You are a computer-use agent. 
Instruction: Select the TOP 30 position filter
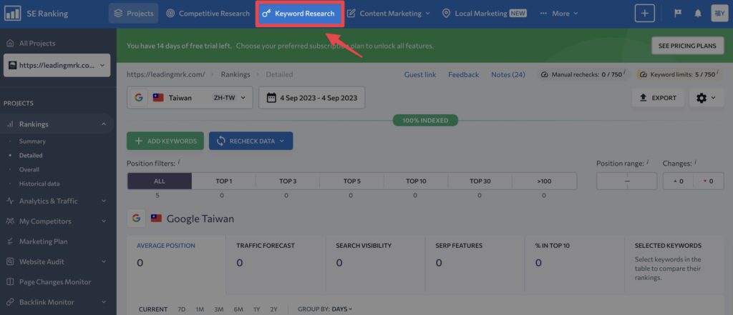pyautogui.click(x=480, y=181)
